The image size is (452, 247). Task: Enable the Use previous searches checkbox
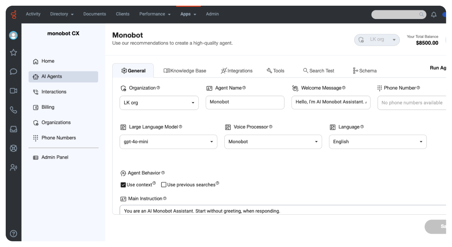164,185
